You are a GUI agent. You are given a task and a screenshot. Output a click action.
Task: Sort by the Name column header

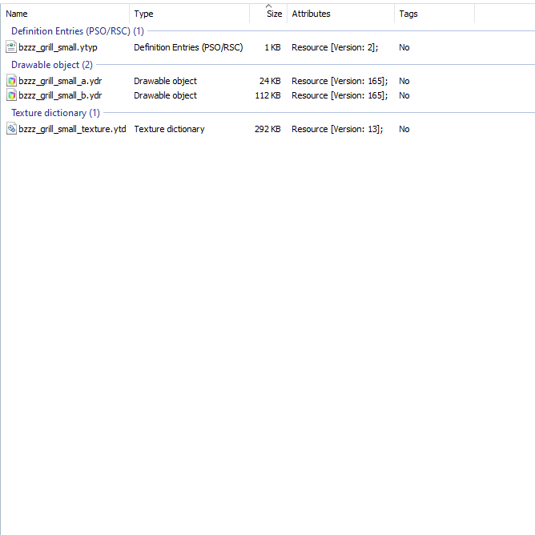65,14
